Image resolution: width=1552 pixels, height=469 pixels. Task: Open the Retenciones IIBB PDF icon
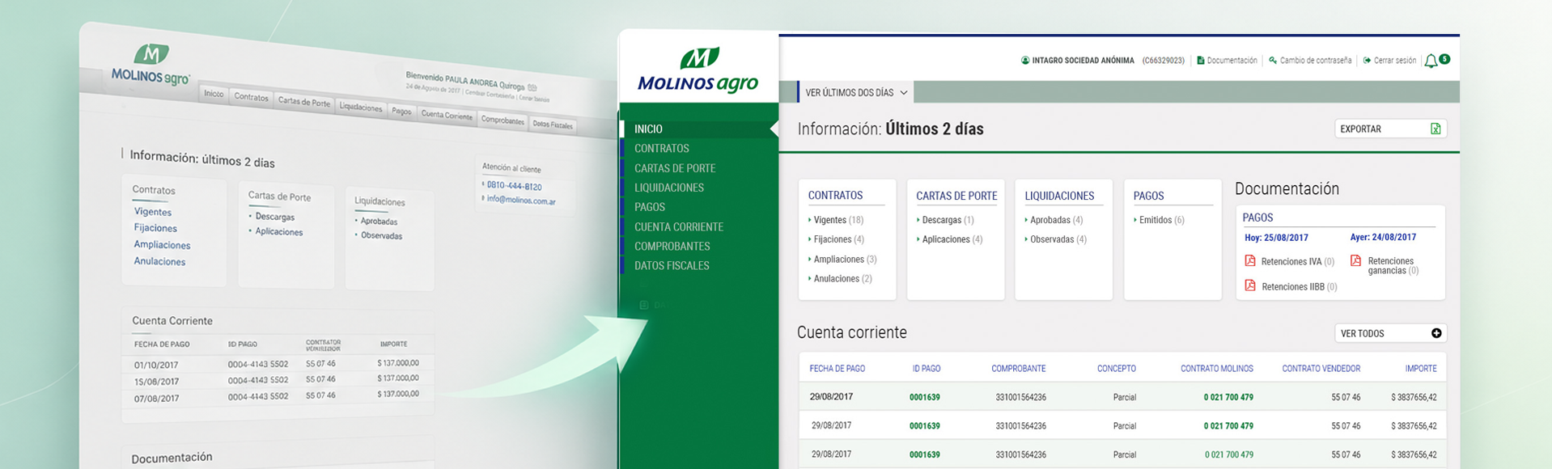[1250, 285]
